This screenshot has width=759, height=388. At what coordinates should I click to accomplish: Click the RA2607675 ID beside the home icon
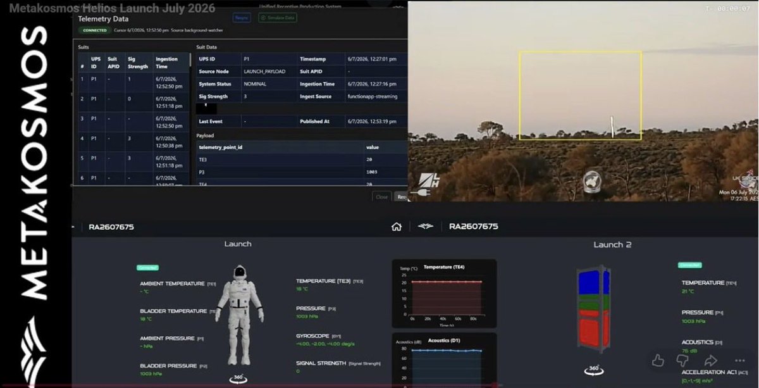[x=473, y=227]
